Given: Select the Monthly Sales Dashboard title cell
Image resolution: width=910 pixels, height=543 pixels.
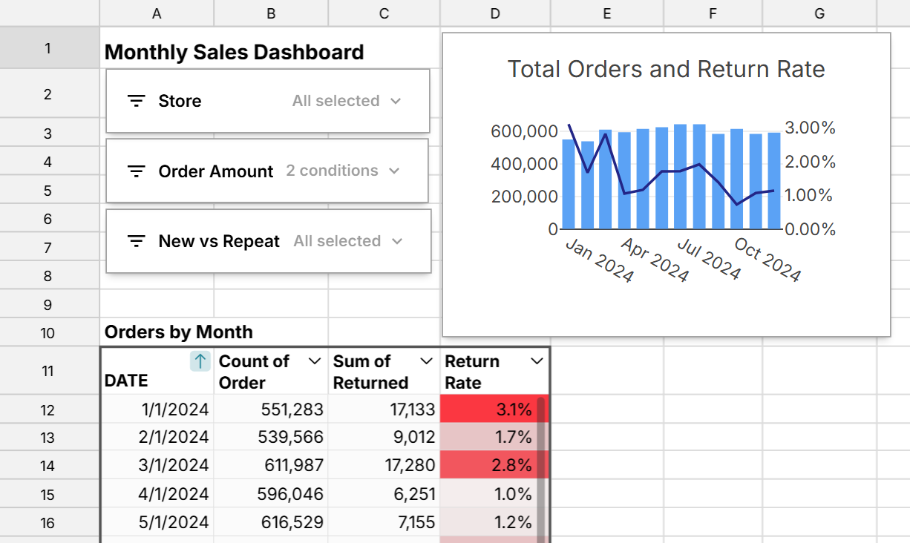Looking at the screenshot, I should click(235, 52).
